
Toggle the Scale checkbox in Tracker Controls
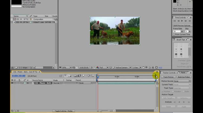pyautogui.click(x=183, y=91)
